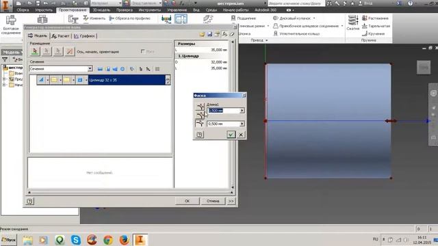Switch to the Графики tab
Image resolution: width=438 pixels, height=246 pixels.
pyautogui.click(x=84, y=36)
